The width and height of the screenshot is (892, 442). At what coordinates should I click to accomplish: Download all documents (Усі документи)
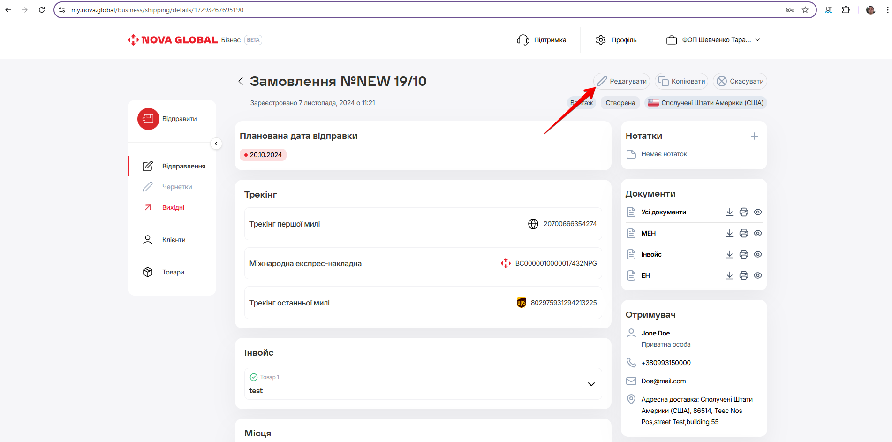tap(729, 212)
